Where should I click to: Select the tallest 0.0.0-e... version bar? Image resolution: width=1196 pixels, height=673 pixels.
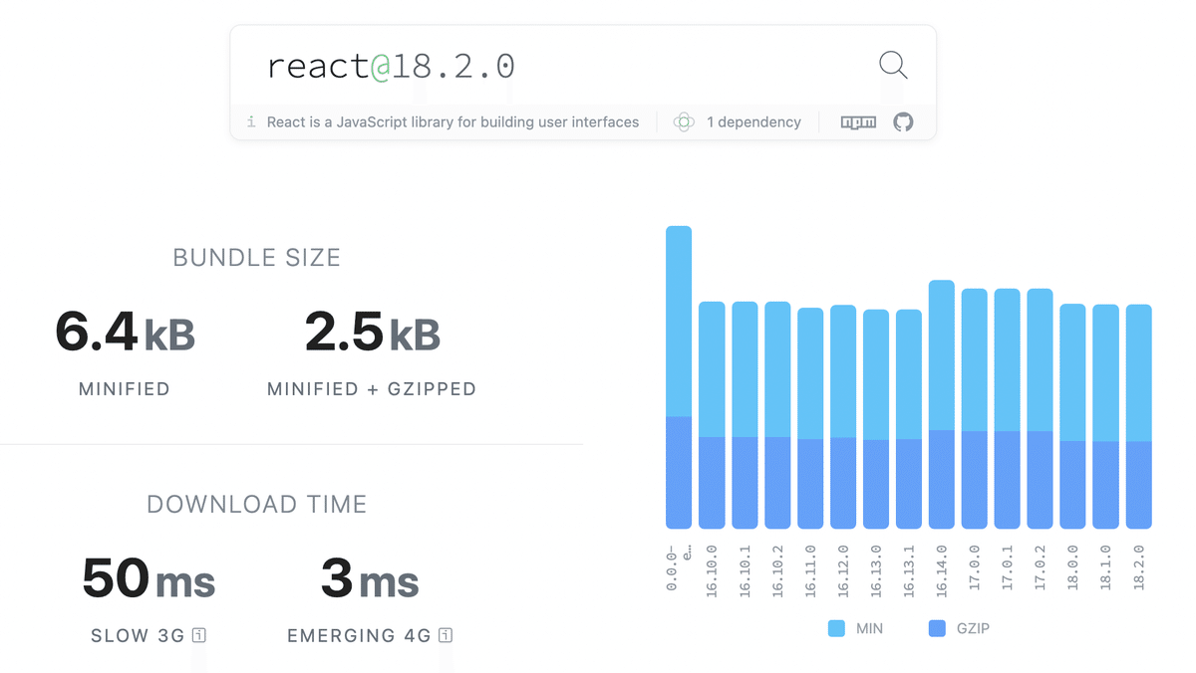679,377
